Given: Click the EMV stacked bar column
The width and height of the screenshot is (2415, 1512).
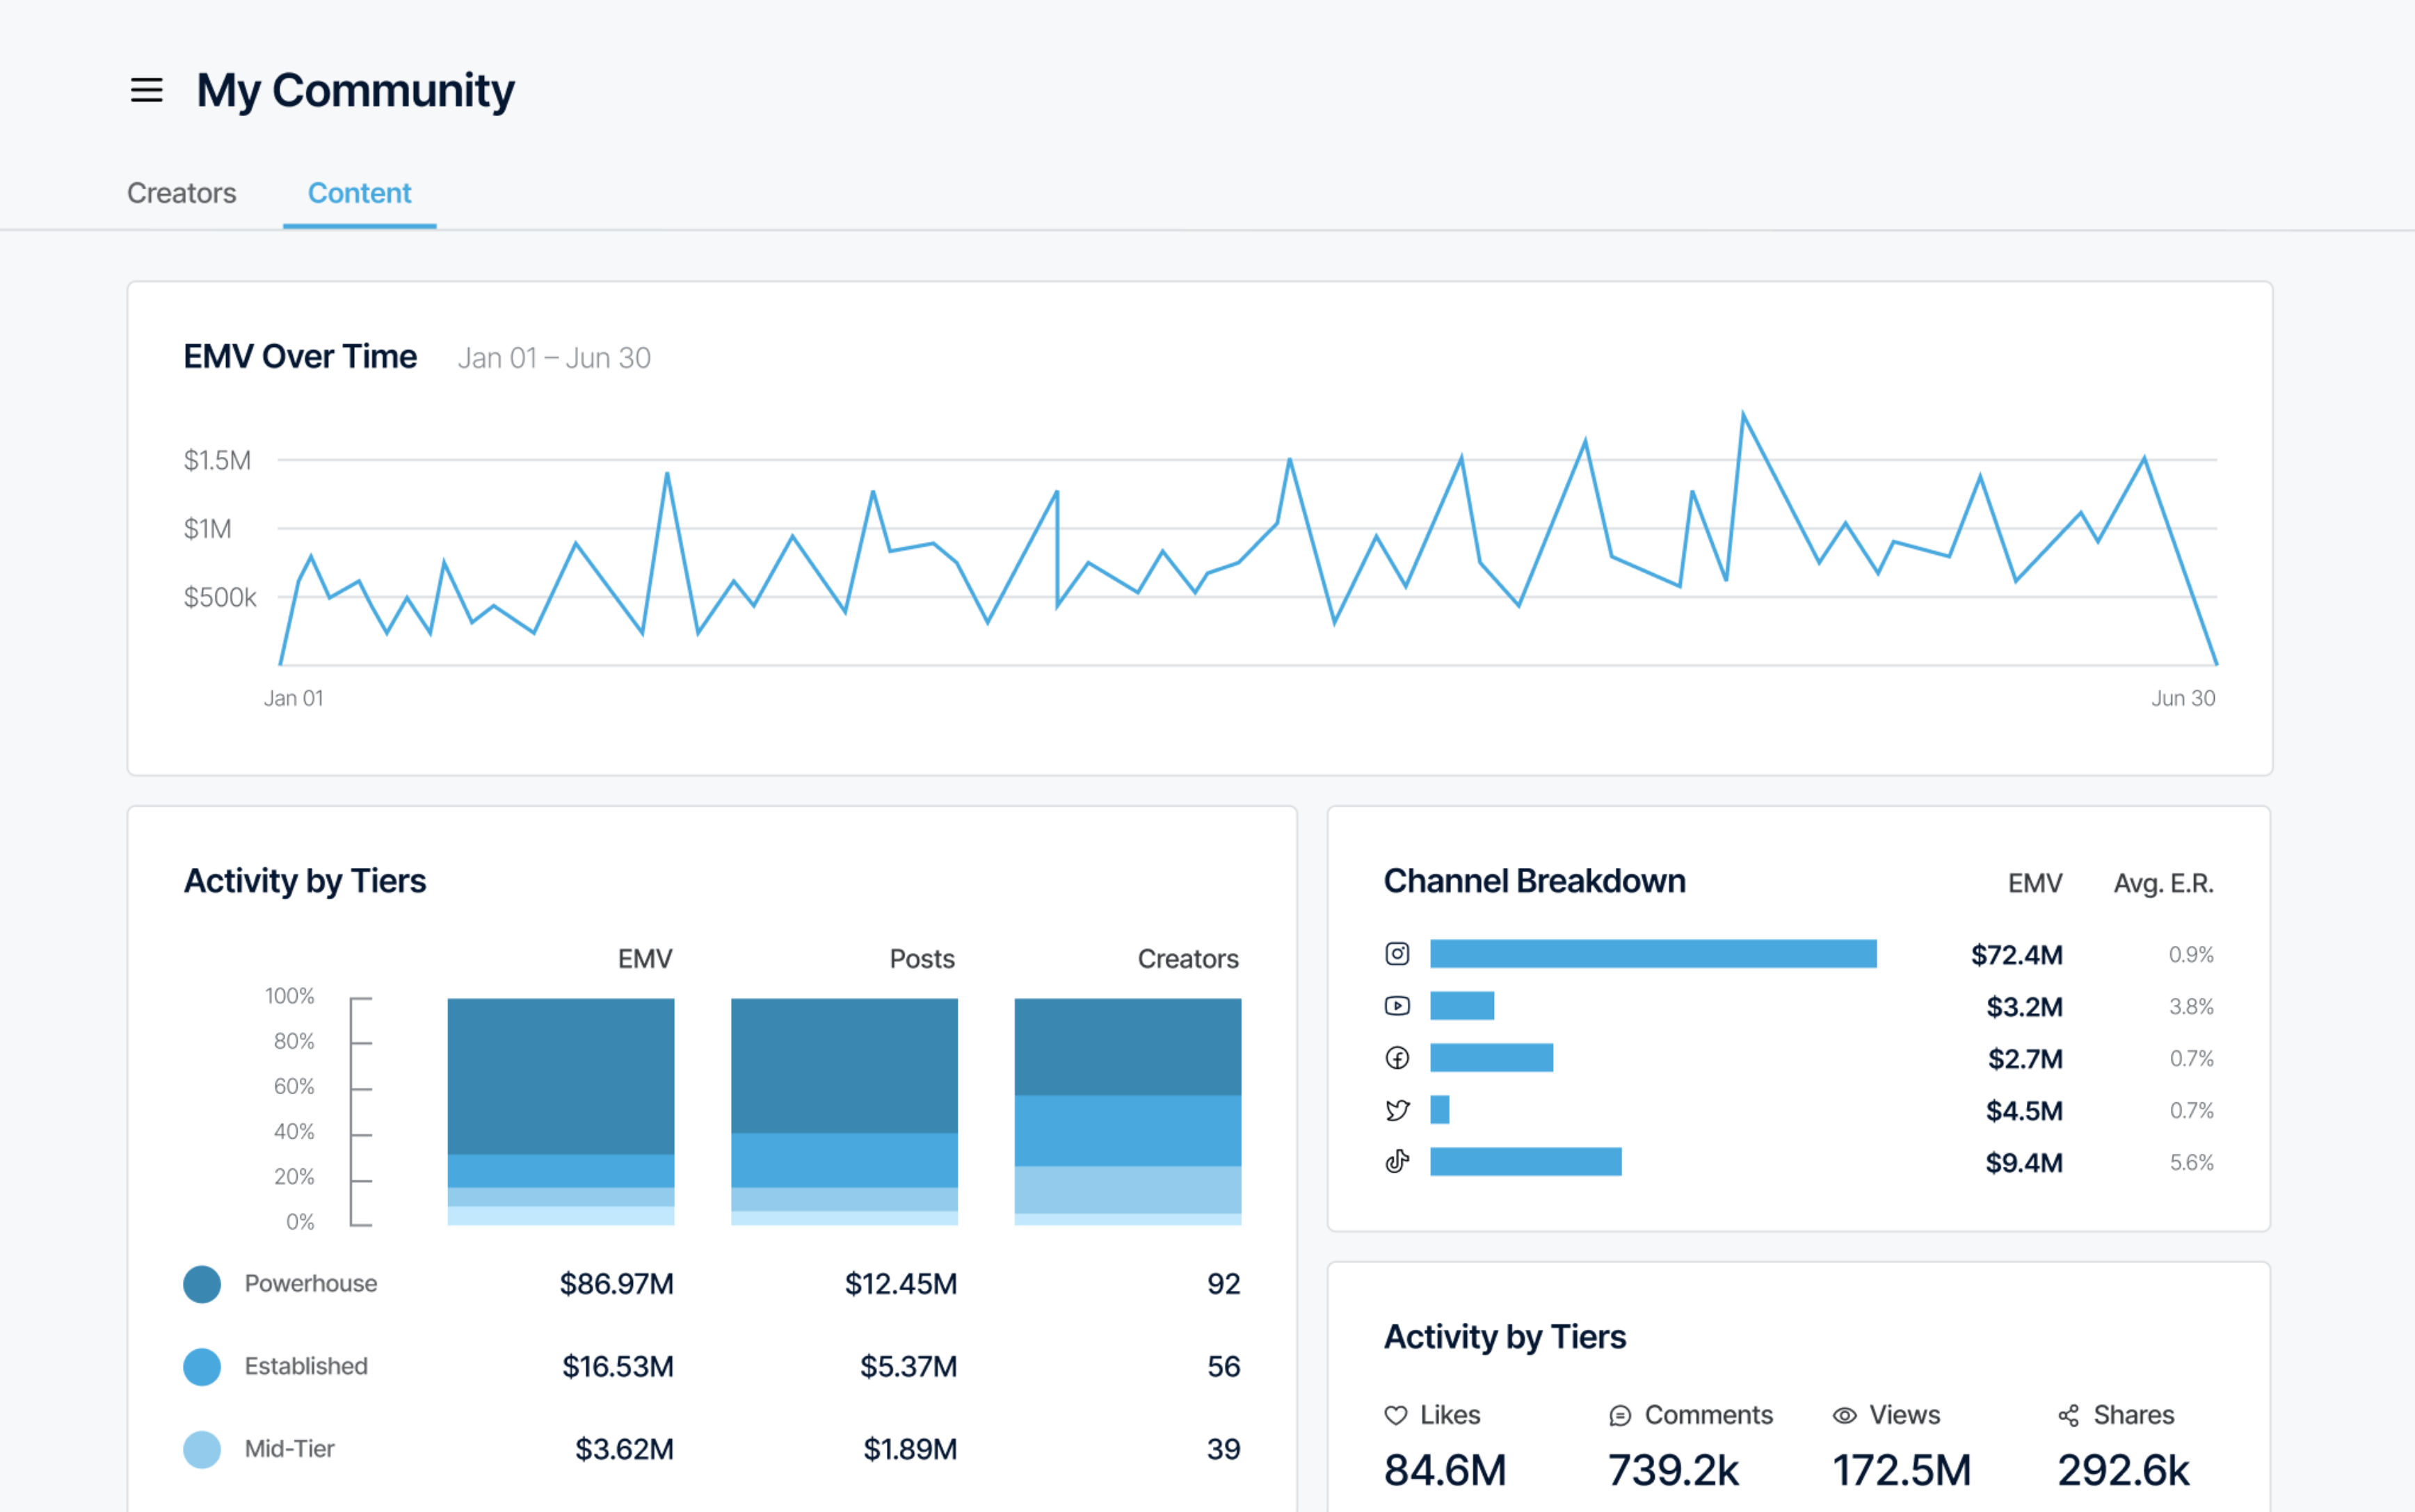Looking at the screenshot, I should coord(561,1112).
